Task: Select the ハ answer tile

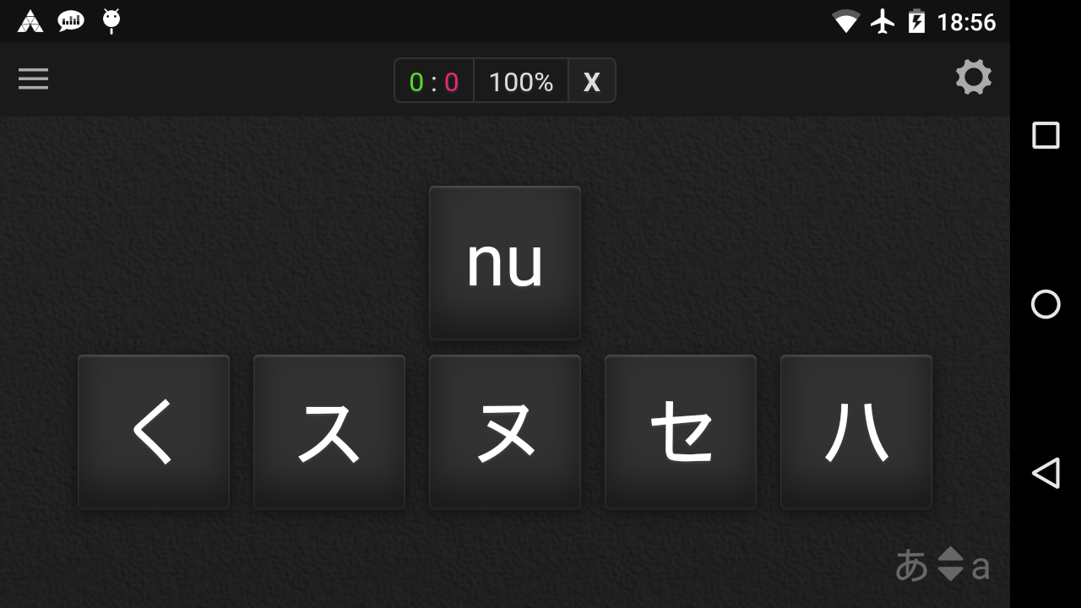Action: coord(856,432)
